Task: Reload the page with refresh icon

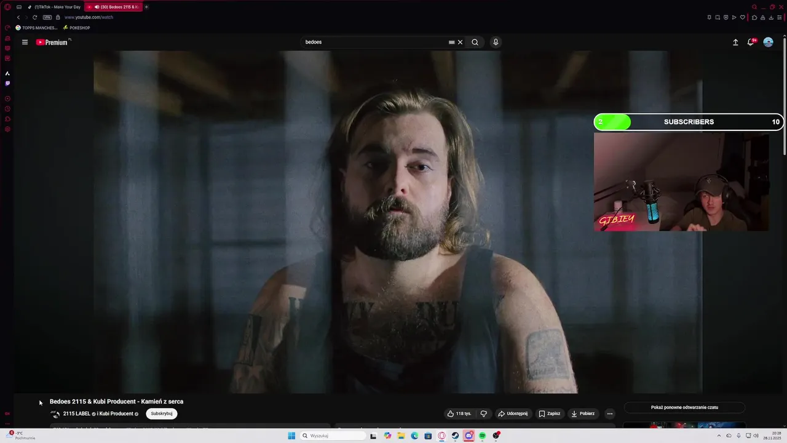Action: pos(34,17)
